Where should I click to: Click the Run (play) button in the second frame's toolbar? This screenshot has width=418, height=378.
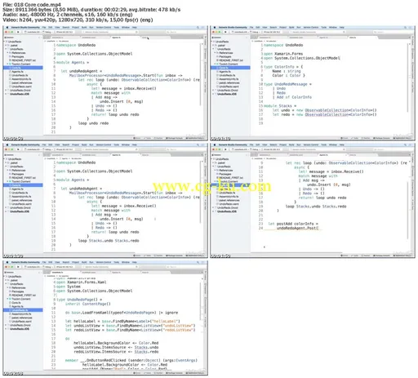click(225, 32)
